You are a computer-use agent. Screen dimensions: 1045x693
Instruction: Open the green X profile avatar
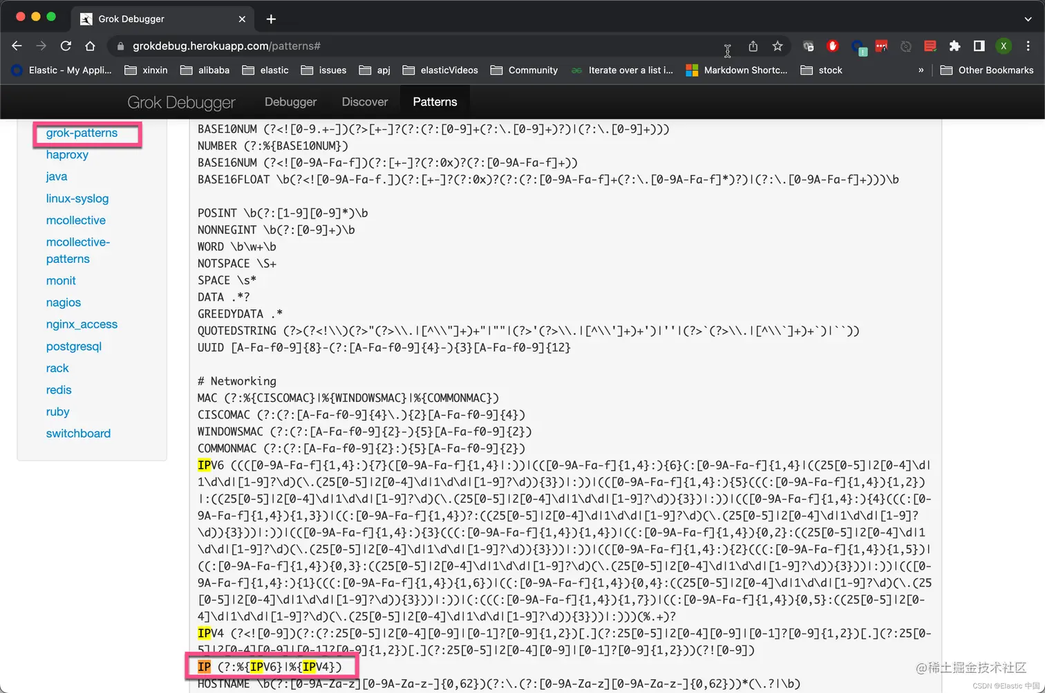1004,46
